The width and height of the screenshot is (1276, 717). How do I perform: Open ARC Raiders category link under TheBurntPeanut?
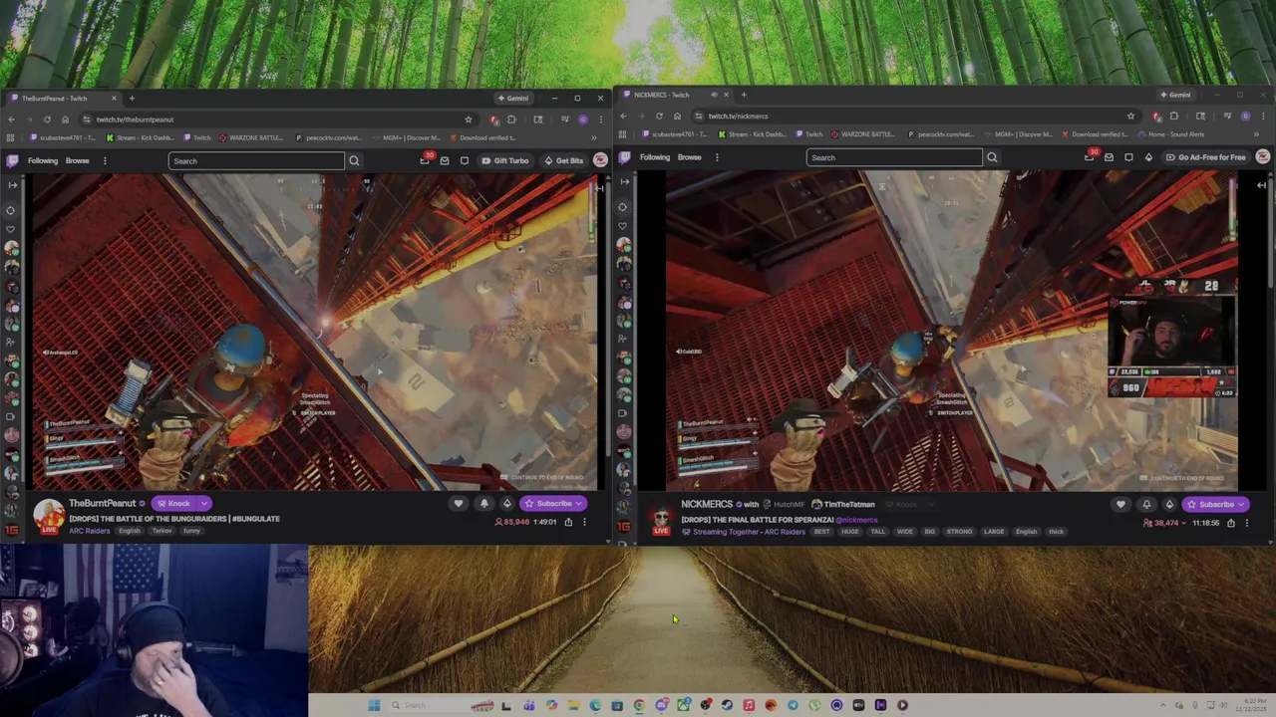click(90, 531)
